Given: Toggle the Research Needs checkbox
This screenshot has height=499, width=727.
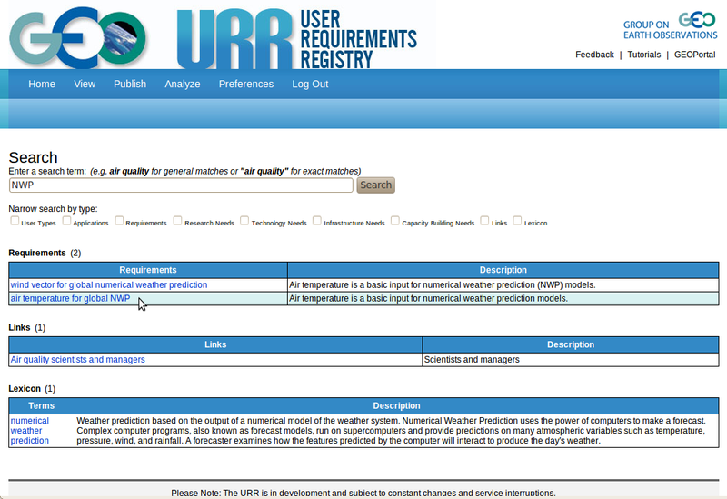Looking at the screenshot, I should click(x=178, y=221).
